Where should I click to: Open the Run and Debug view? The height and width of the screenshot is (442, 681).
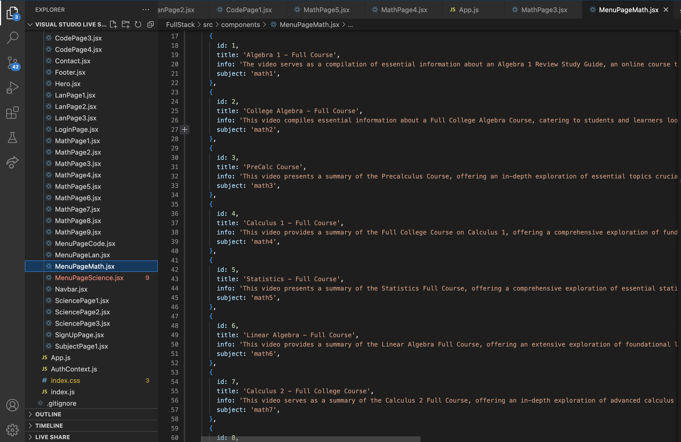tap(12, 88)
